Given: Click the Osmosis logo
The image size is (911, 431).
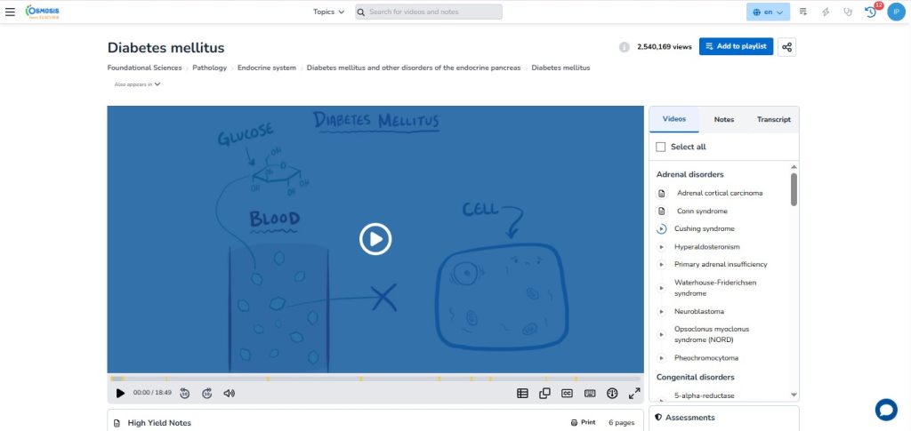Looking at the screenshot, I should tap(42, 12).
